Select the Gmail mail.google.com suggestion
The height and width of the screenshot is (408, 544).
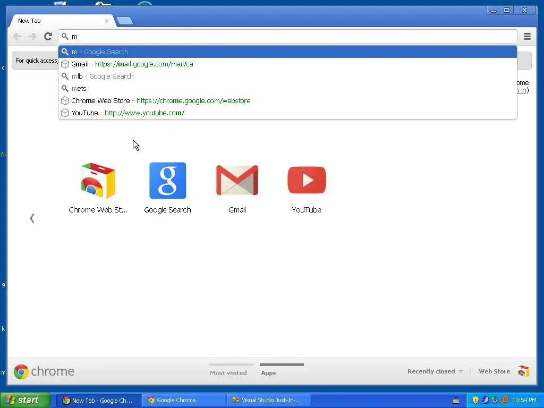click(287, 64)
